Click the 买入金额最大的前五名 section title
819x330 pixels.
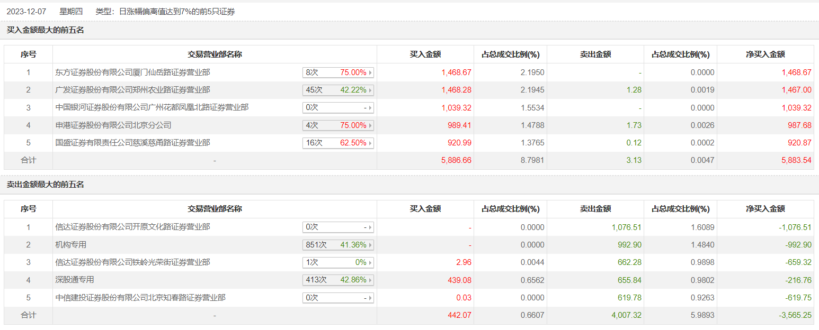(x=45, y=30)
